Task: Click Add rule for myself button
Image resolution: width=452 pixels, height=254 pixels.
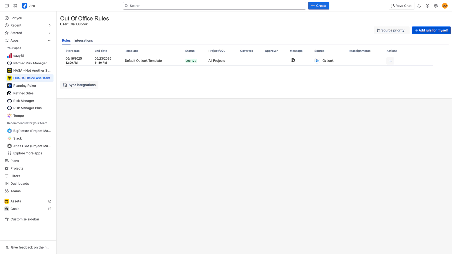Action: click(431, 30)
